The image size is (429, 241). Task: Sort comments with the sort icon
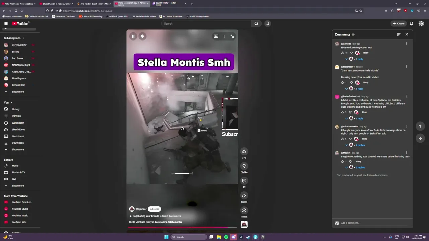(399, 34)
